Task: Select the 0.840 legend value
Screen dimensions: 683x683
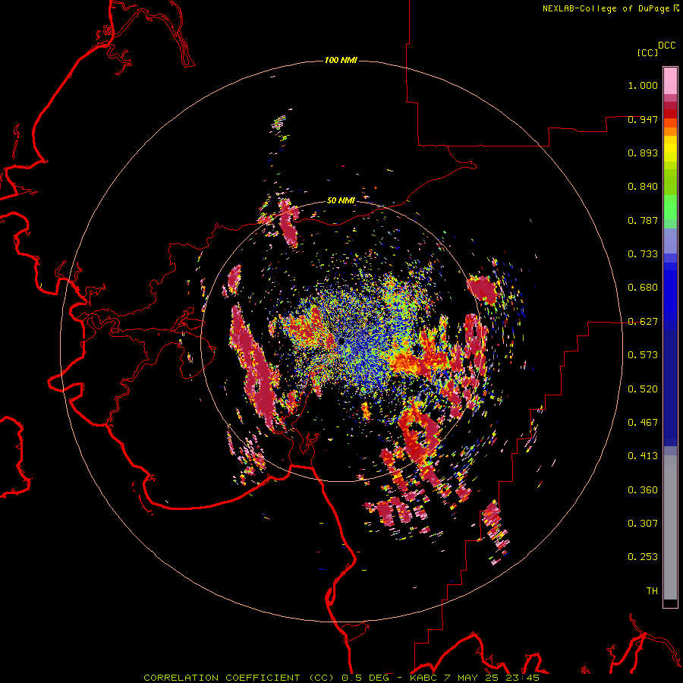Action: coord(643,187)
